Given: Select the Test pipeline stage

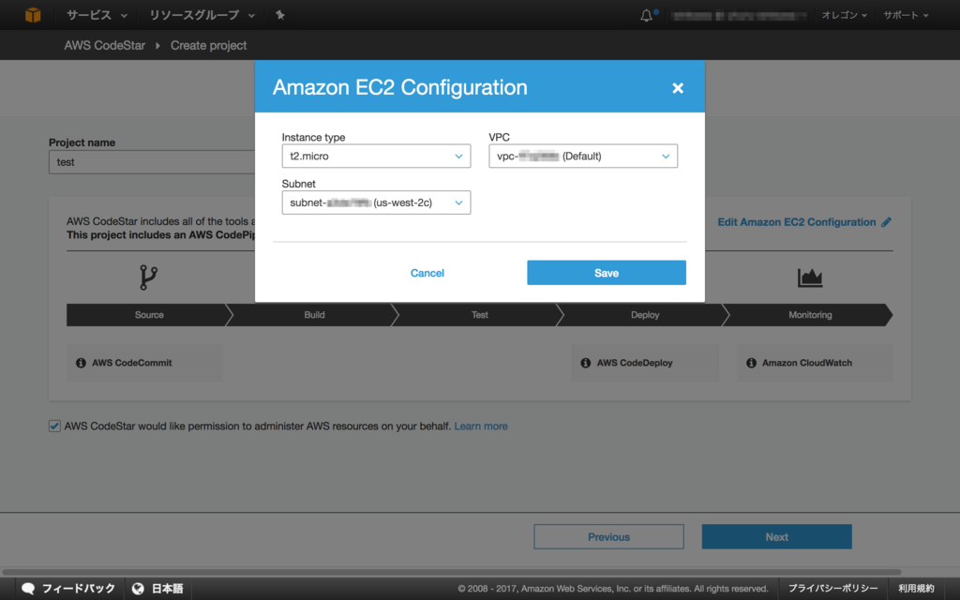Looking at the screenshot, I should pyautogui.click(x=479, y=315).
